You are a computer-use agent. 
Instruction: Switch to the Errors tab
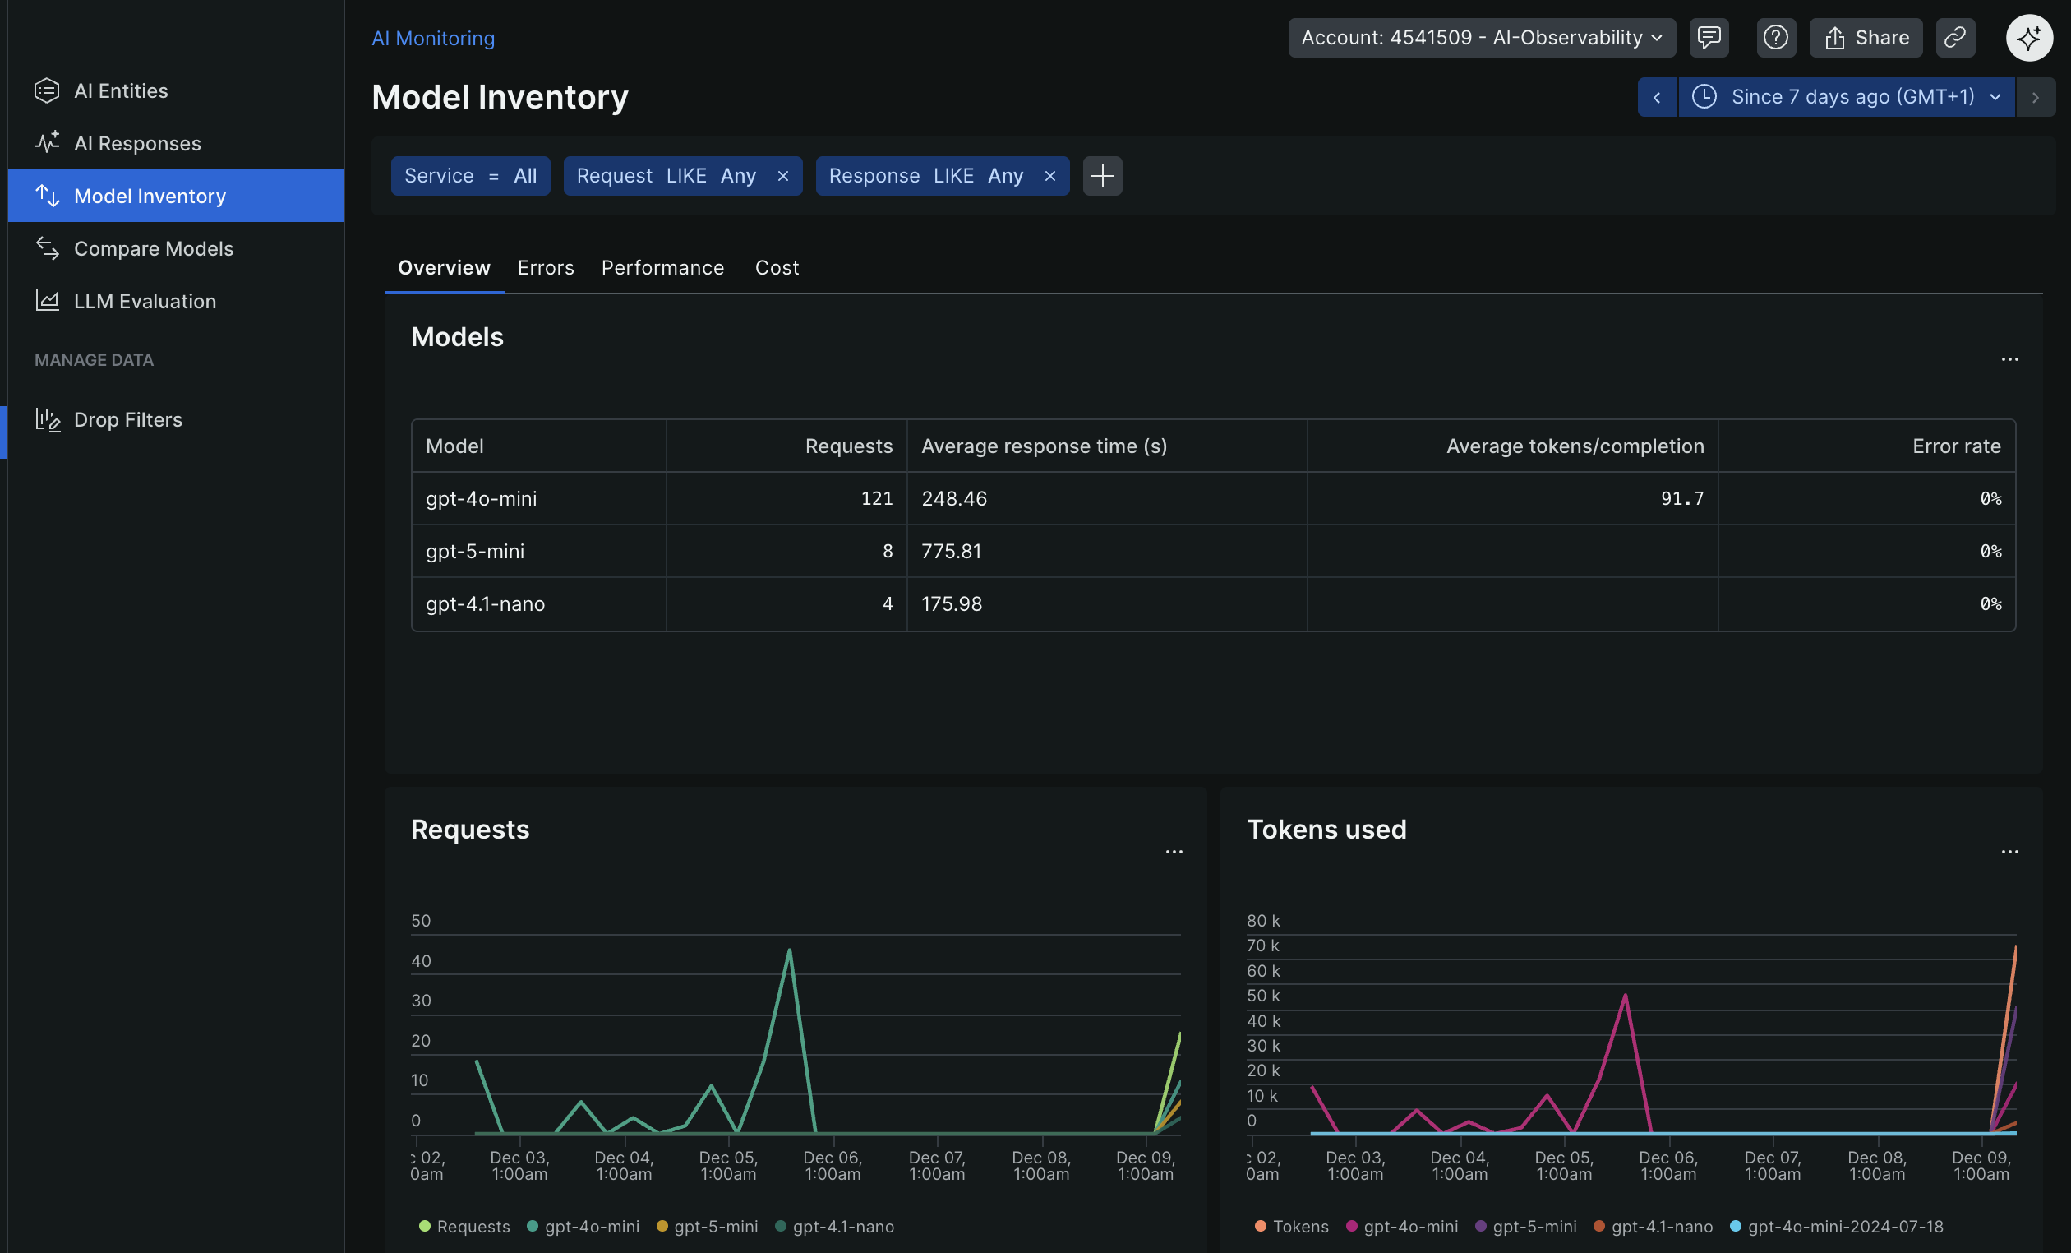point(546,268)
